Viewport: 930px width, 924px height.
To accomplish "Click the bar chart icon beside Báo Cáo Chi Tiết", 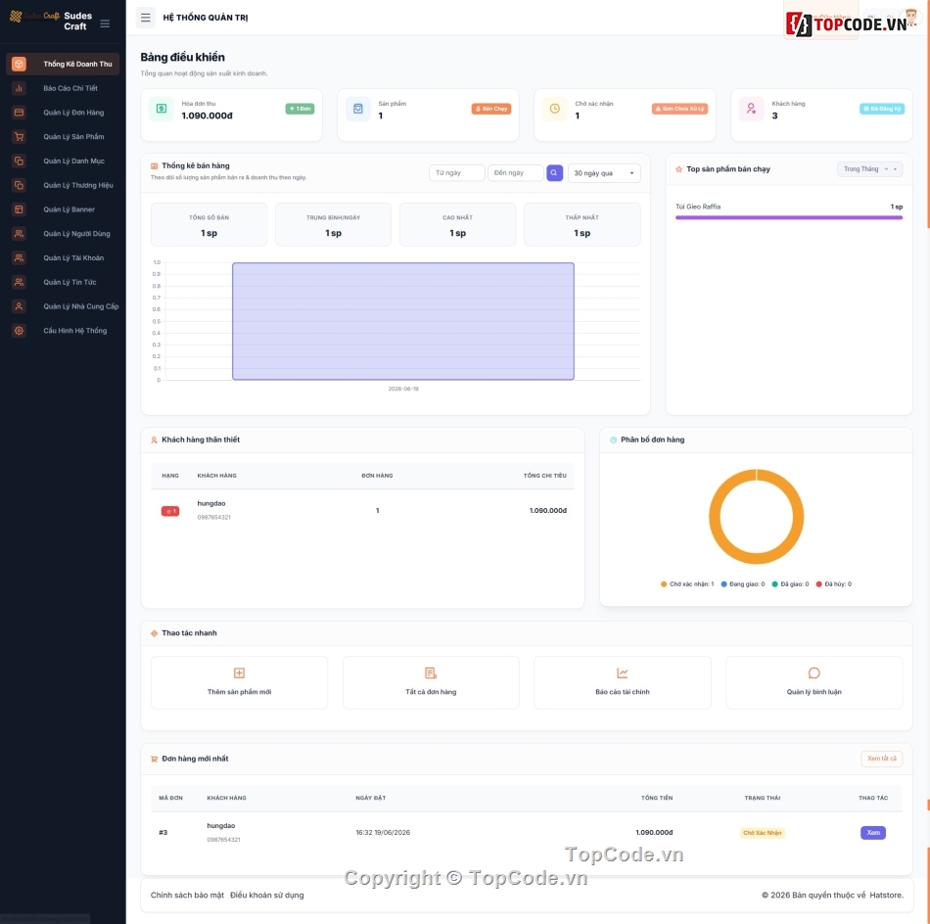I will [19, 88].
